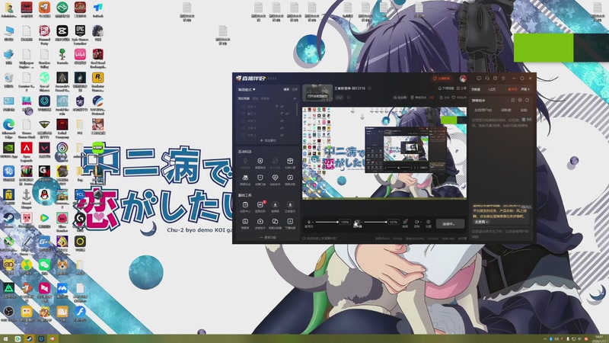Expand the 详情 arrow in the right panel header
This screenshot has height=343, width=609.
(525, 89)
